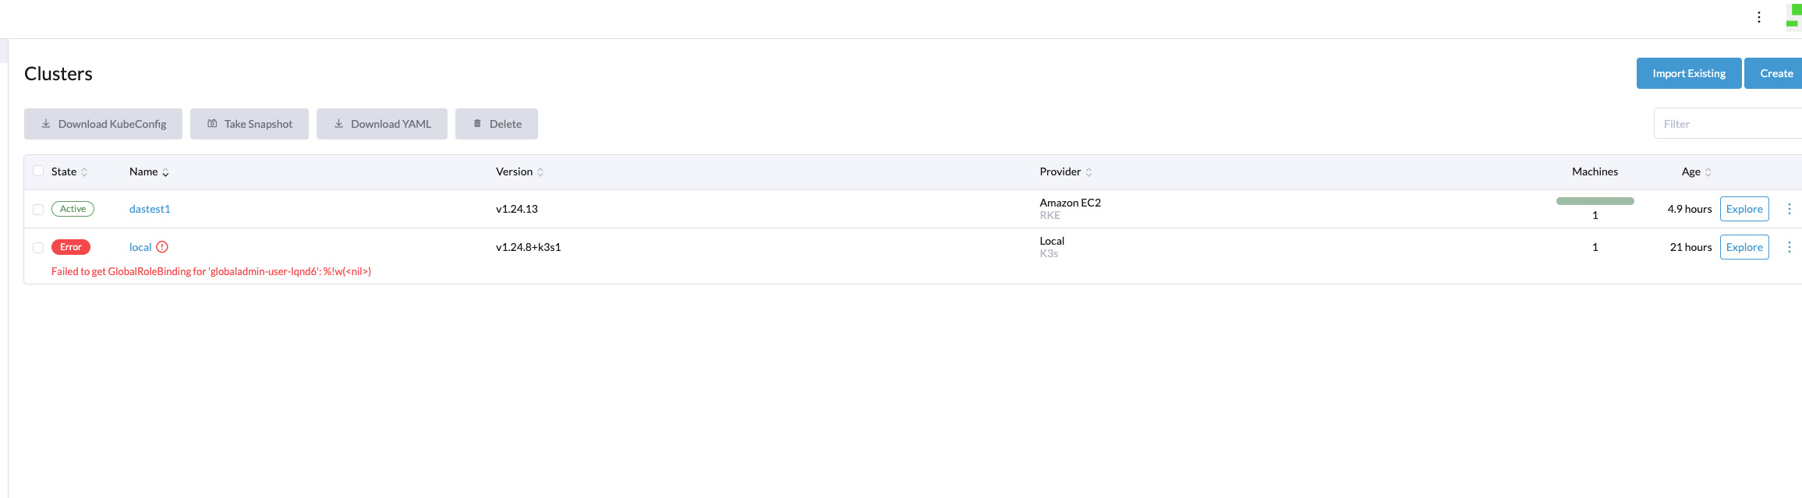The width and height of the screenshot is (1802, 498).
Task: Click the Age column sort chevron
Action: pos(1707,172)
